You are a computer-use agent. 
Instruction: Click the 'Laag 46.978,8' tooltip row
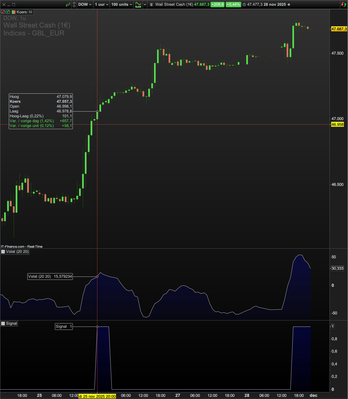point(41,111)
